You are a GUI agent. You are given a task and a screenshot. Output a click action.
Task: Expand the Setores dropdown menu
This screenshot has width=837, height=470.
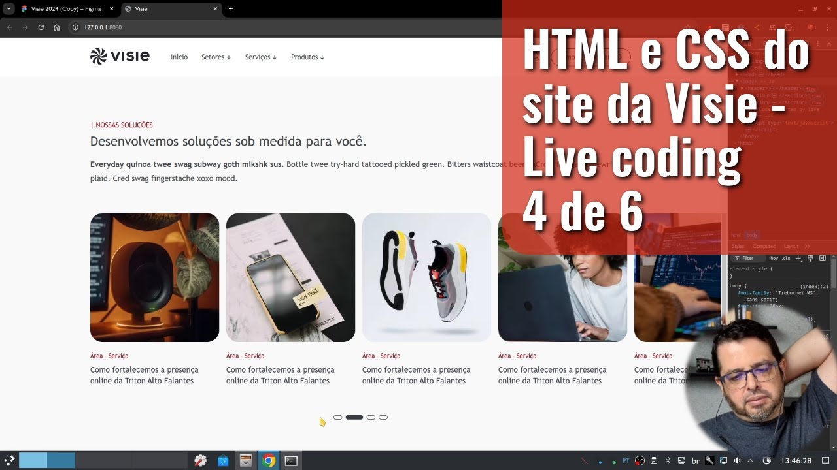(216, 57)
